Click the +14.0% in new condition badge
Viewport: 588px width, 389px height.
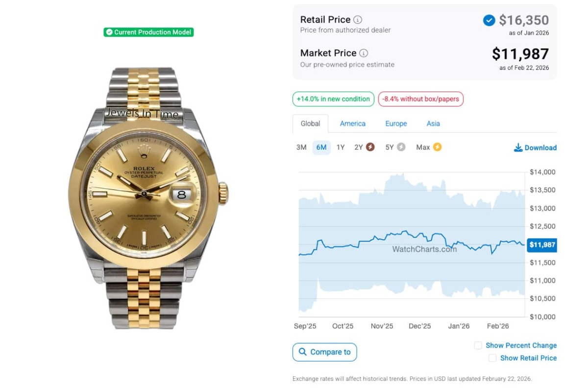(x=333, y=99)
